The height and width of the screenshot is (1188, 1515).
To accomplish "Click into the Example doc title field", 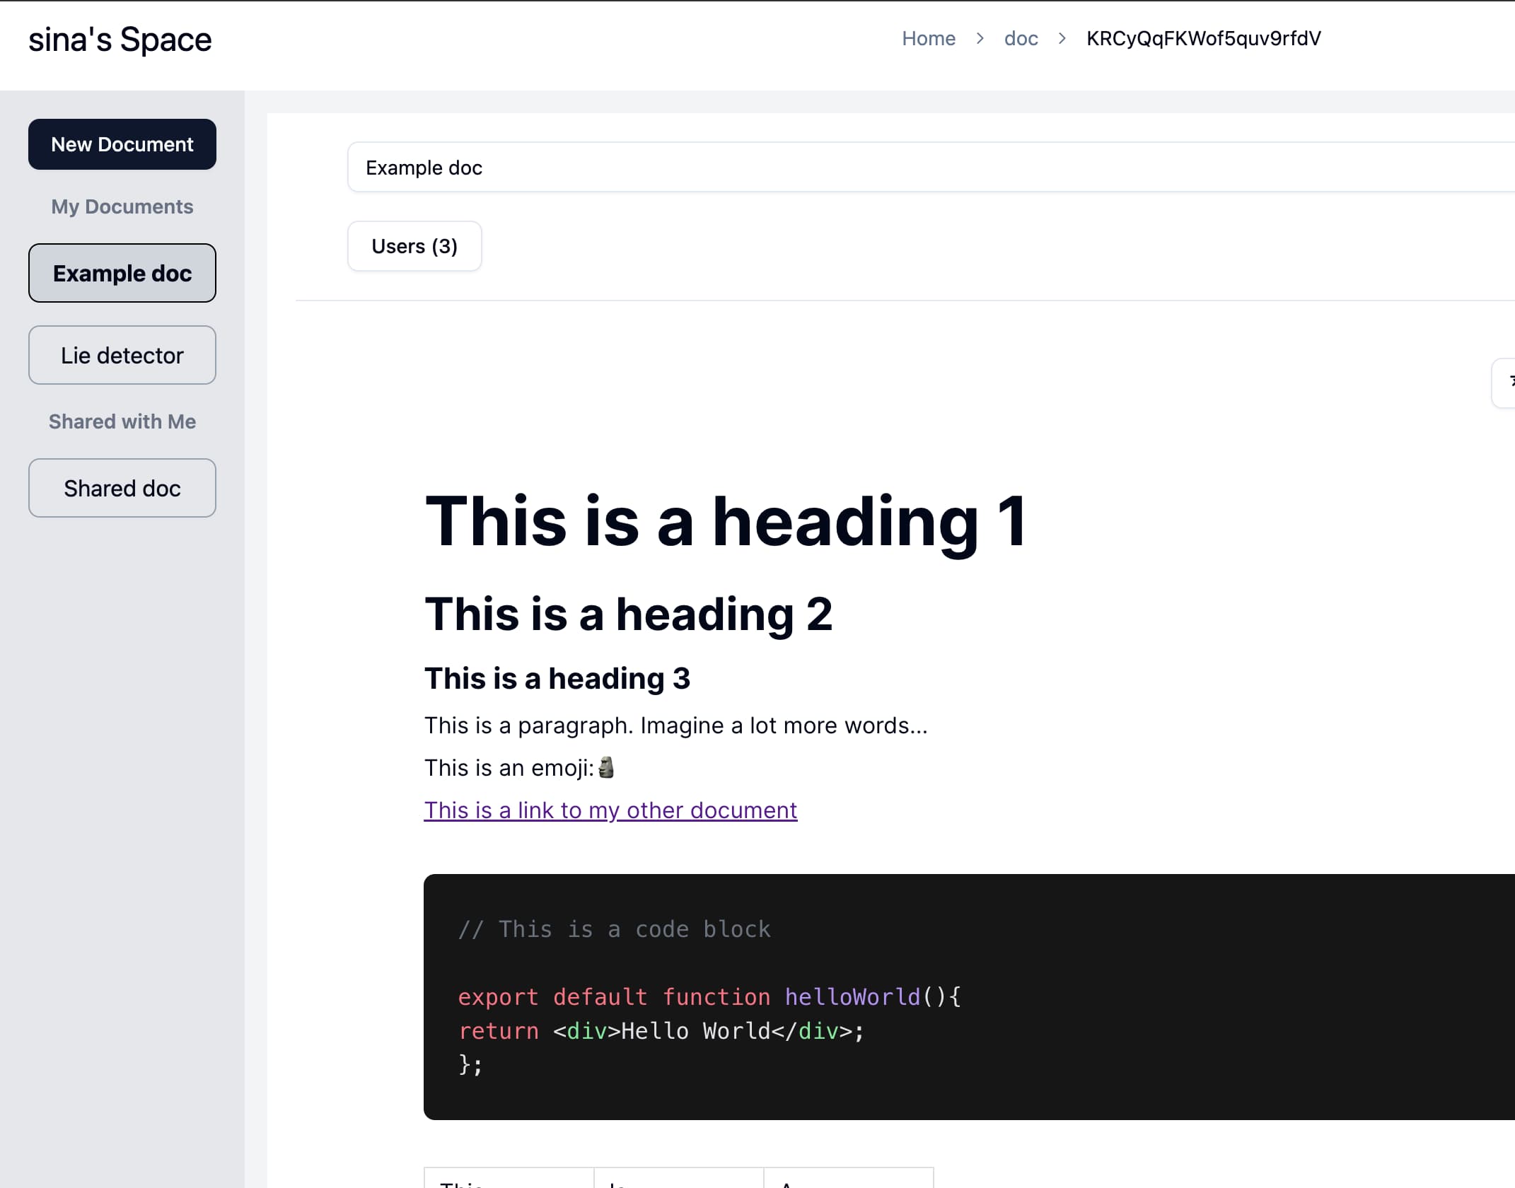I will [x=919, y=168].
